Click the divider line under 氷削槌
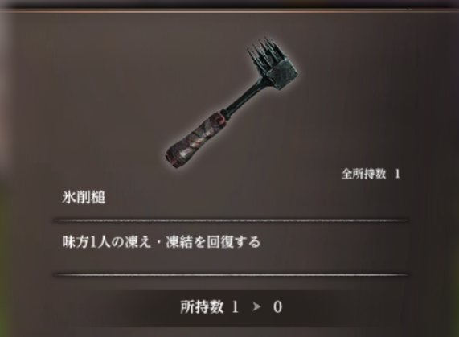The width and height of the screenshot is (459, 337). tap(232, 220)
